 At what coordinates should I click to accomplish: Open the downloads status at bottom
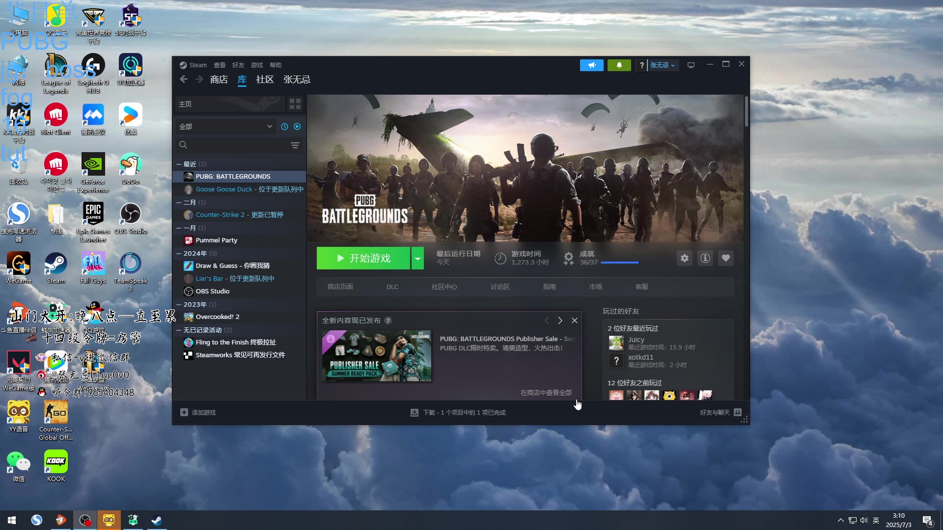click(x=458, y=413)
